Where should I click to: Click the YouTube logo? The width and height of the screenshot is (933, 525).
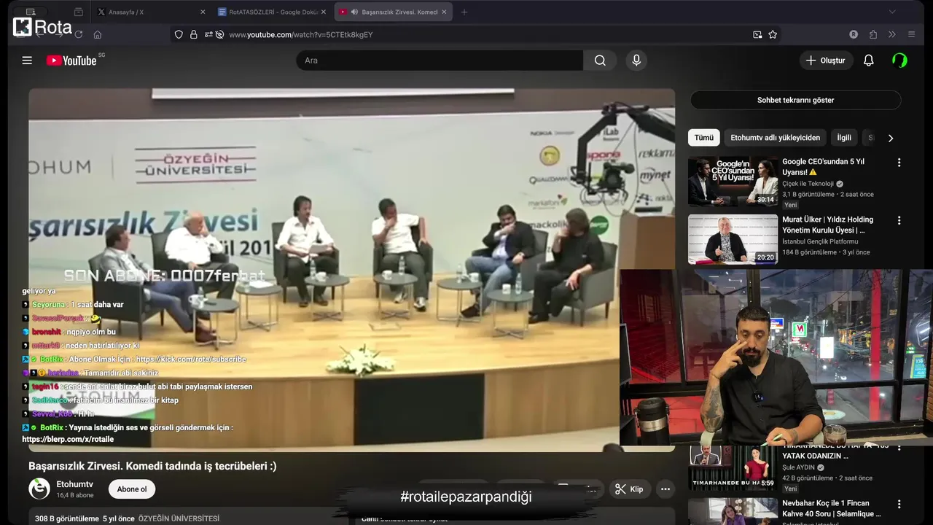pyautogui.click(x=71, y=61)
